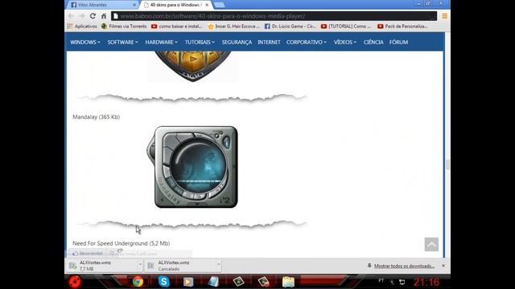The width and height of the screenshot is (515, 289).
Task: Open the file explorer folder taskbar icon
Action: click(x=288, y=282)
